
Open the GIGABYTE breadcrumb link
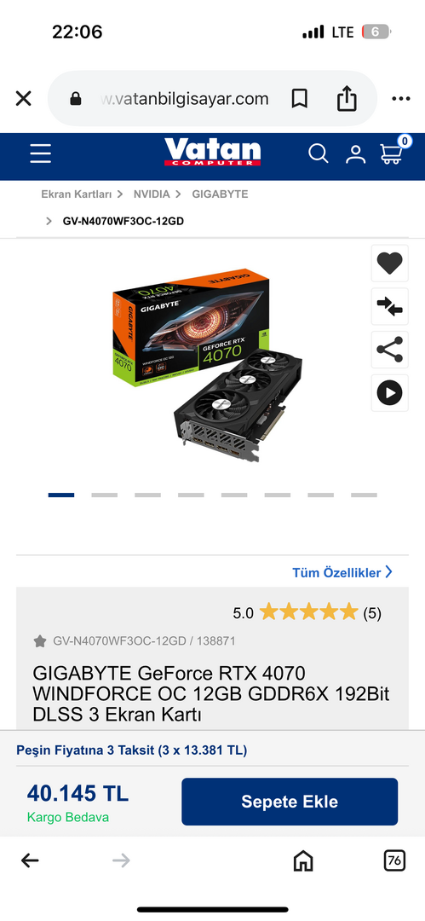220,194
